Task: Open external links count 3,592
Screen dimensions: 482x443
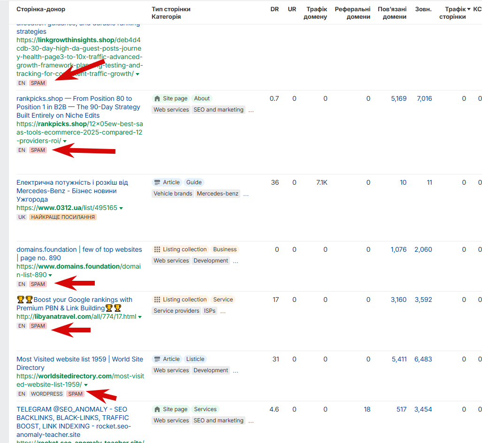Action: tap(423, 300)
